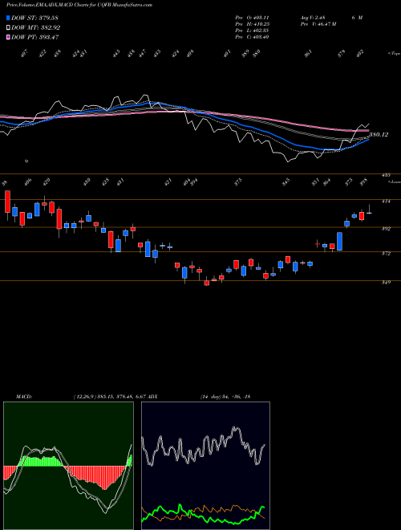Click the 380.12 moving average price label
The image size is (401, 530).
click(379, 135)
